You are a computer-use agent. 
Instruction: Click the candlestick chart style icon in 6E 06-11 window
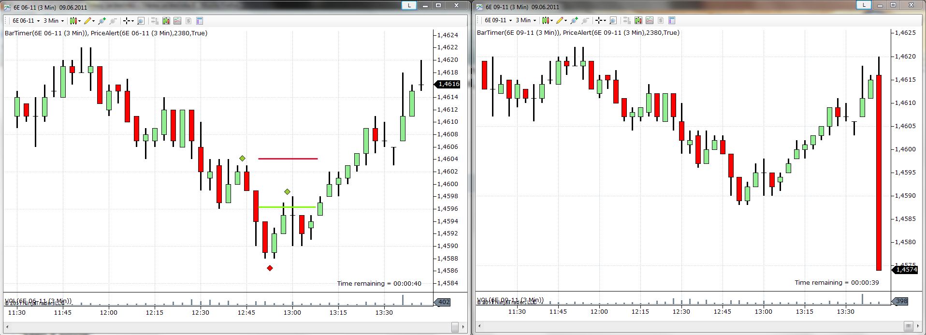tap(73, 21)
